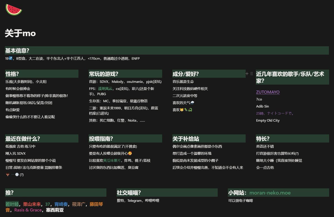Click the line 生存类：MC，泰拉瑞亚，星露谷物语
Screen dimensions: 334x217
coord(118,101)
